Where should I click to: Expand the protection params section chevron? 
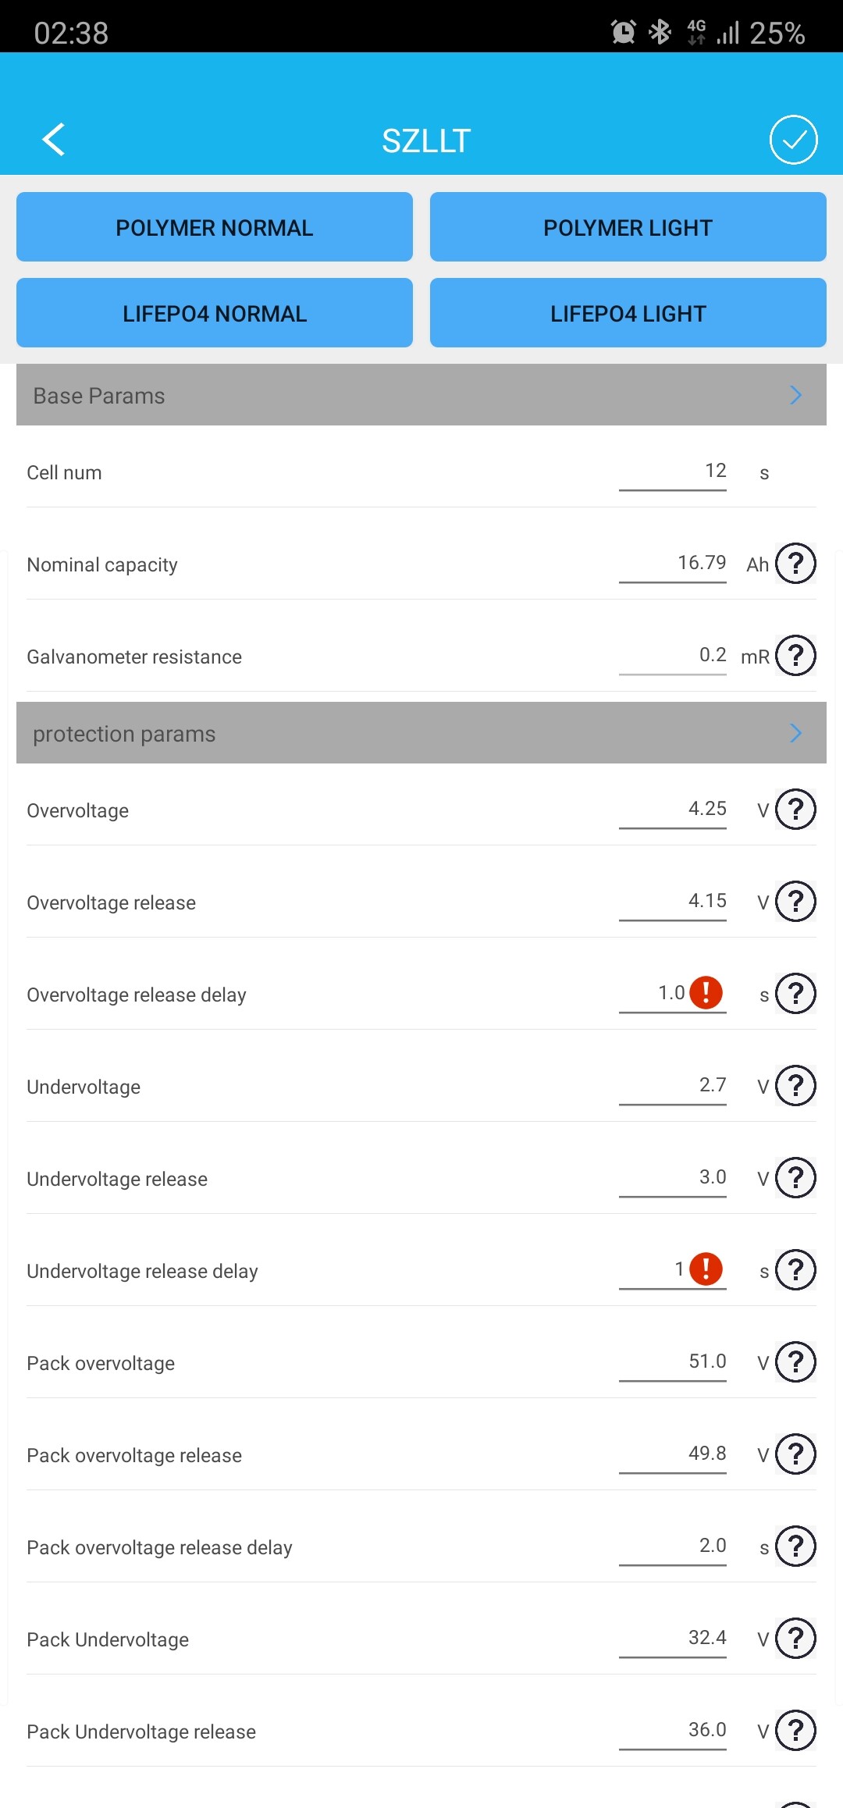point(795,733)
